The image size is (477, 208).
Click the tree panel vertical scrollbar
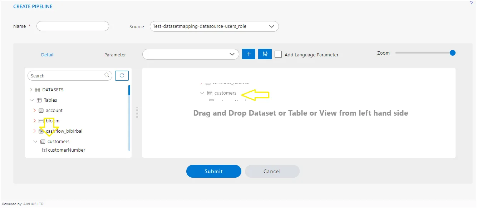129,90
